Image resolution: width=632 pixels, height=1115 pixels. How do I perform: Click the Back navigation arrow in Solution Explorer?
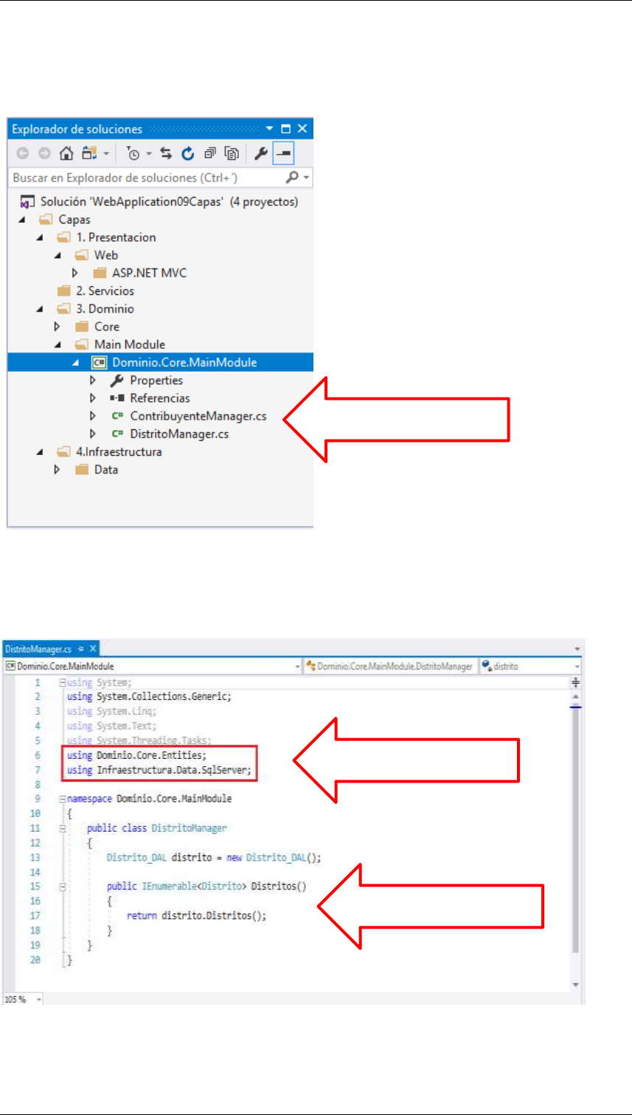pos(21,153)
